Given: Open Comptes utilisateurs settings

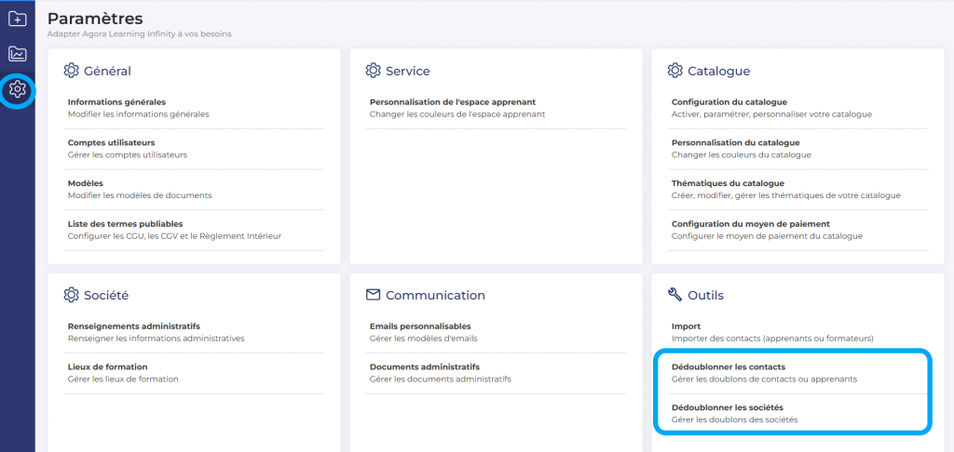Looking at the screenshot, I should click(x=194, y=149).
